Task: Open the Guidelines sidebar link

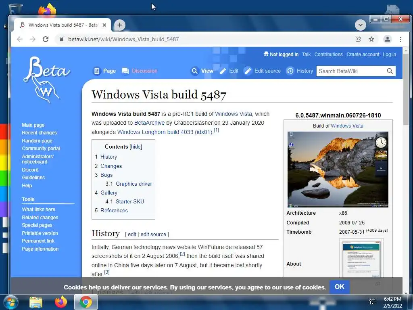Action: [x=33, y=178]
